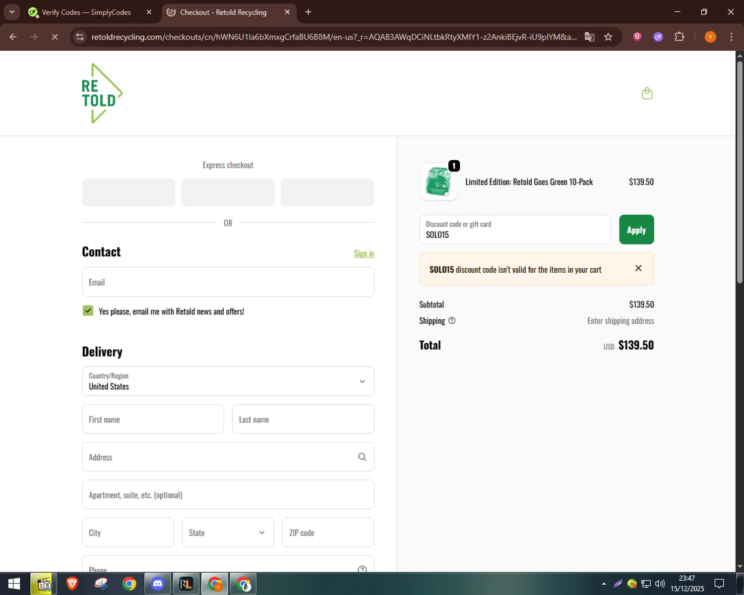Open the Extensions puzzle icon
744x595 pixels.
point(679,37)
